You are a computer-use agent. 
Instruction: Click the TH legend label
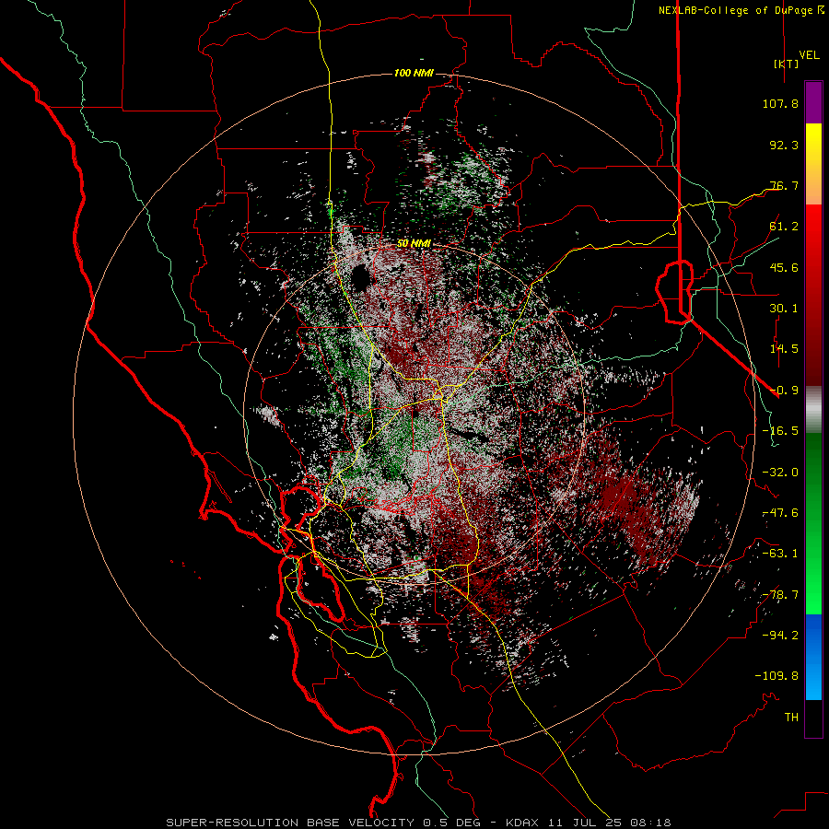click(x=791, y=718)
